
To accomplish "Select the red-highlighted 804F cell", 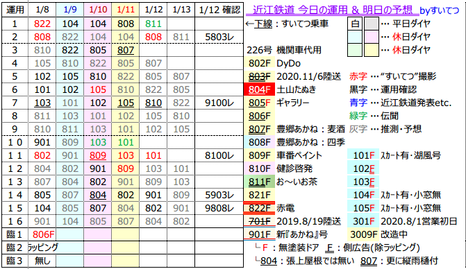I will 260,89.
